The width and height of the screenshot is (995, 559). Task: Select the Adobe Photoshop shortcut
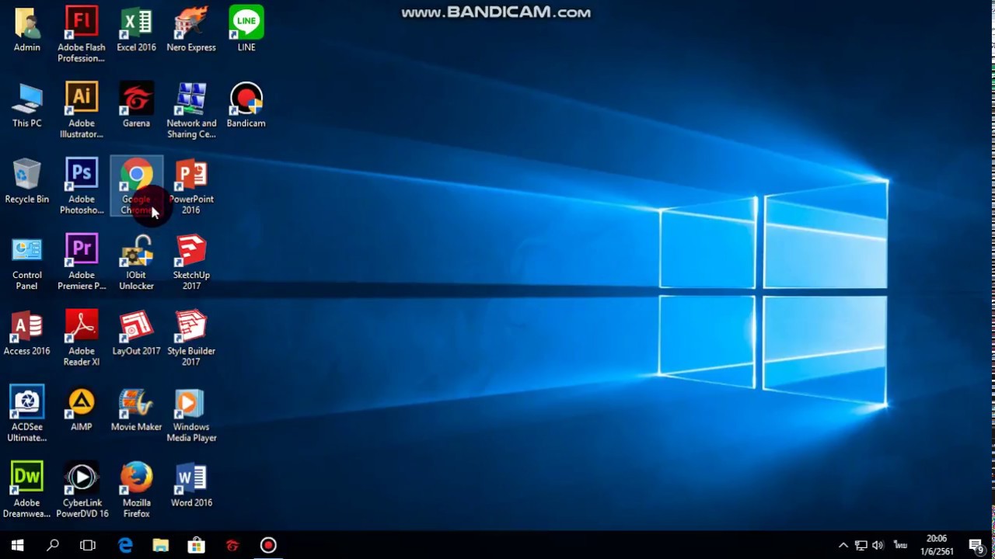click(x=82, y=186)
